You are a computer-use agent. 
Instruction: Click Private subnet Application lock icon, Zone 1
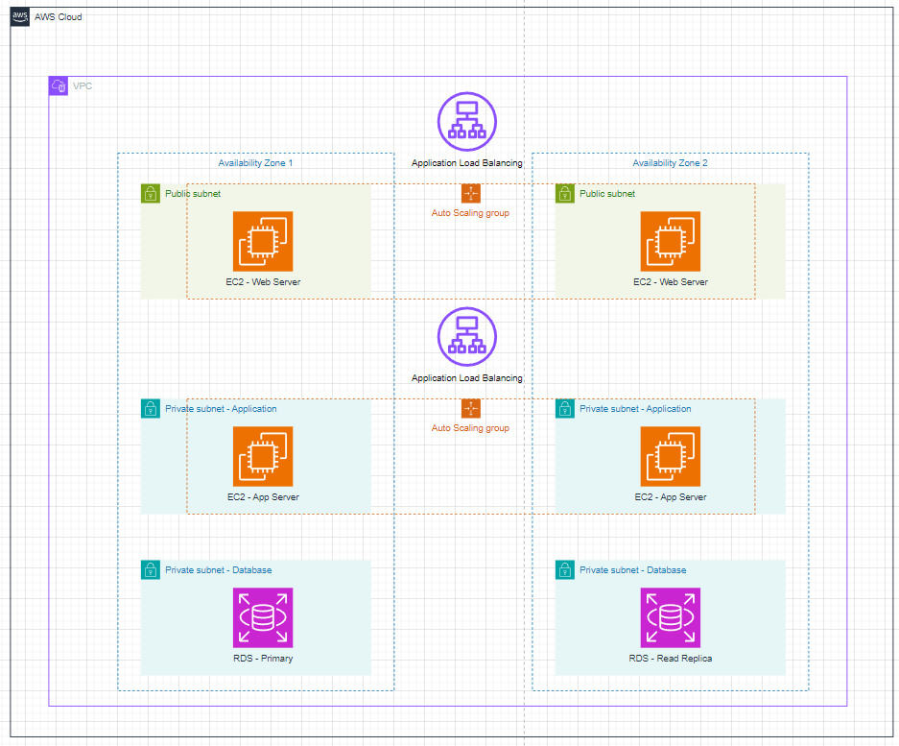click(151, 409)
